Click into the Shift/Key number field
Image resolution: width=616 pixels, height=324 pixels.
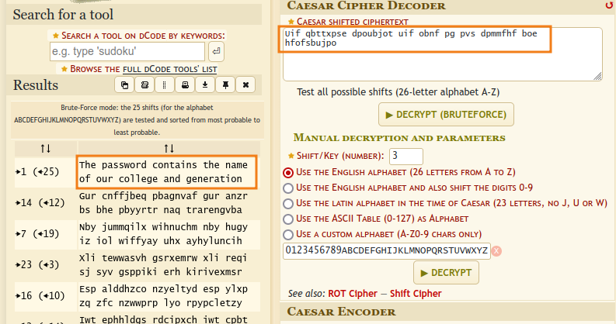click(405, 156)
